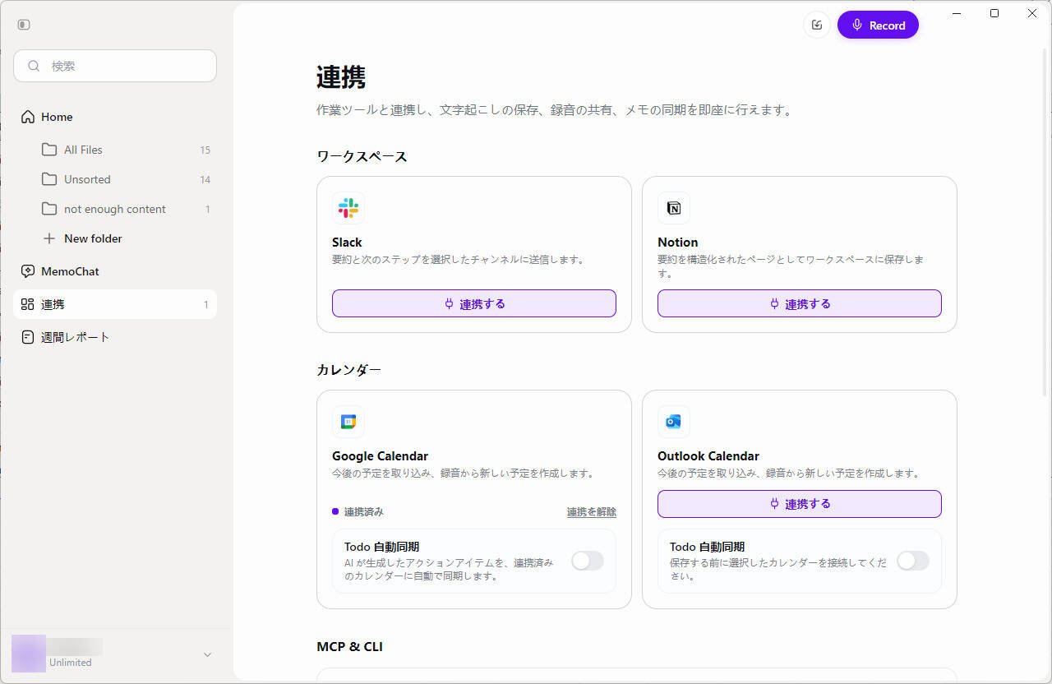Click the Home house icon

tap(28, 117)
